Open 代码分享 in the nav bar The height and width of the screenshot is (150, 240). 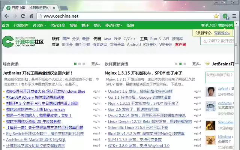[x=58, y=25]
